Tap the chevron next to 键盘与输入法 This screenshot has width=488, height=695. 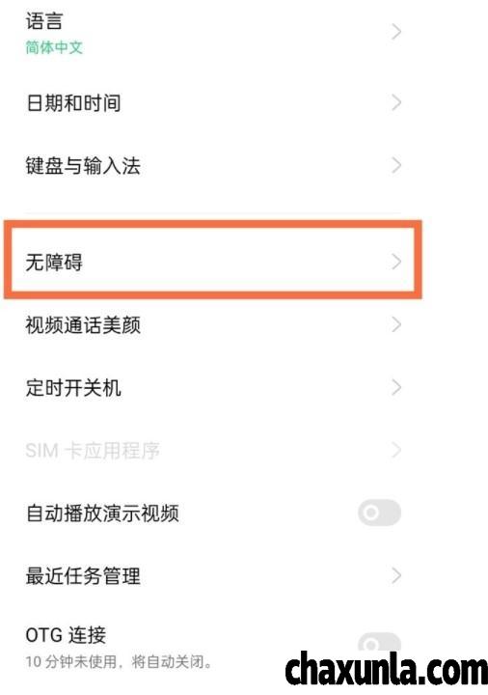click(x=396, y=166)
